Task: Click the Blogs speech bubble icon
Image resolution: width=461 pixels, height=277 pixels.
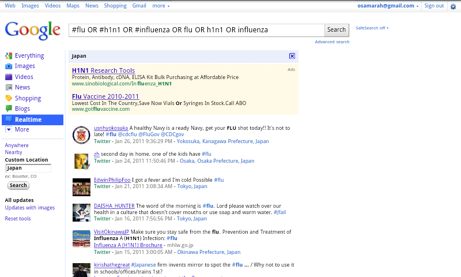Action: pos(9,108)
